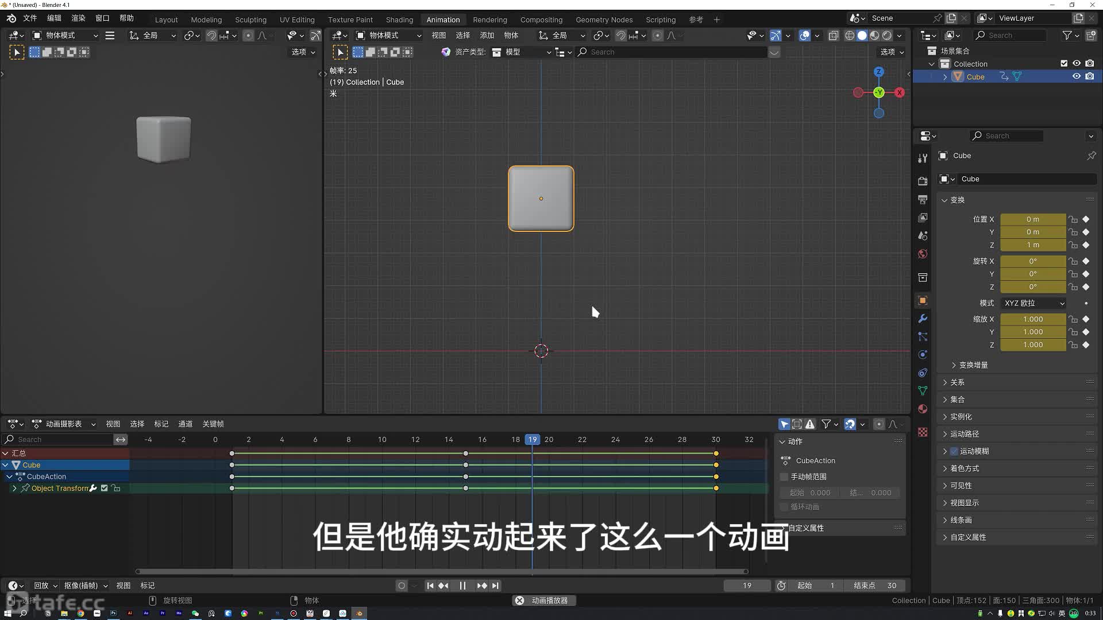Toggle 'only show selected' in the dope sheet
This screenshot has height=620, width=1103.
784,424
